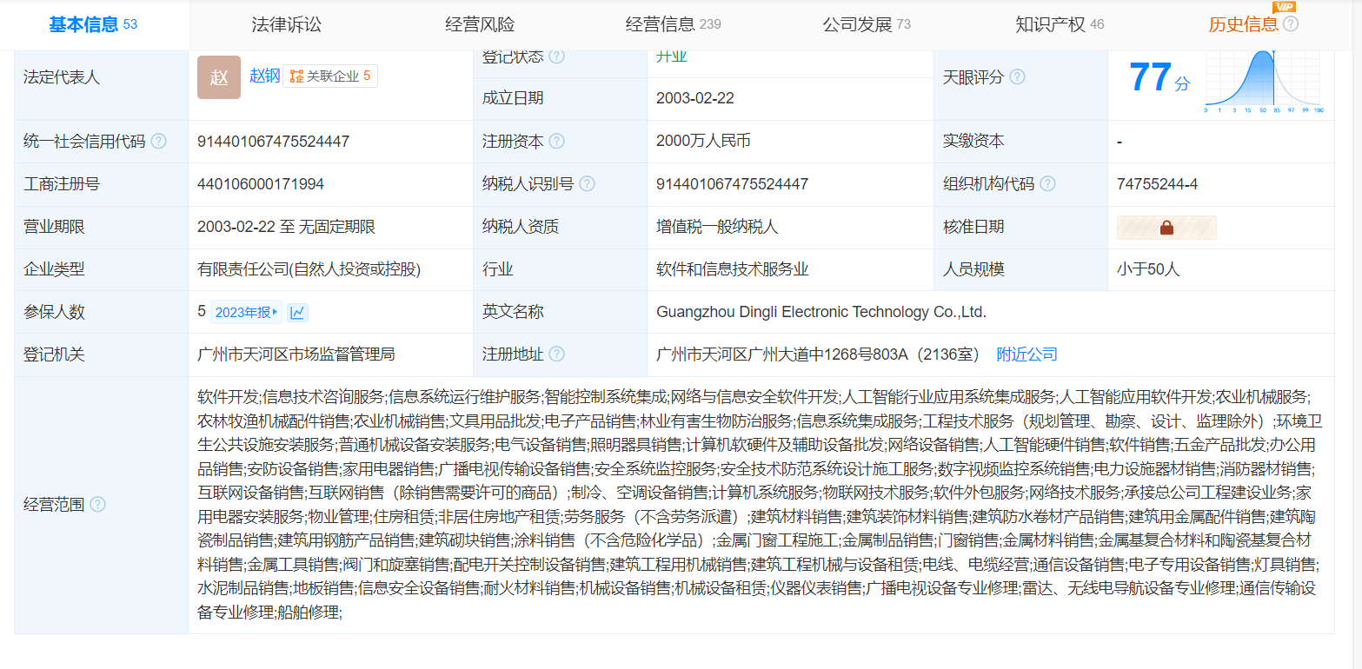Switch to the 经营风险 tab
This screenshot has width=1362, height=669.
coord(480,24)
